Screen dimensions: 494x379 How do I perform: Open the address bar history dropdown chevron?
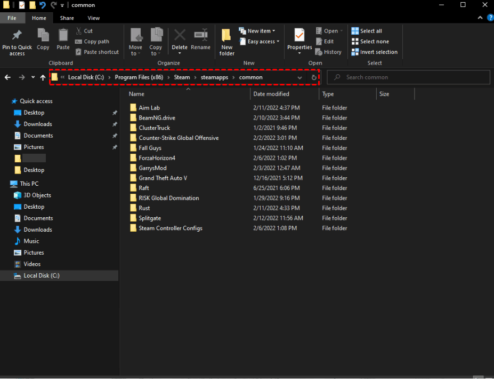[x=300, y=77]
